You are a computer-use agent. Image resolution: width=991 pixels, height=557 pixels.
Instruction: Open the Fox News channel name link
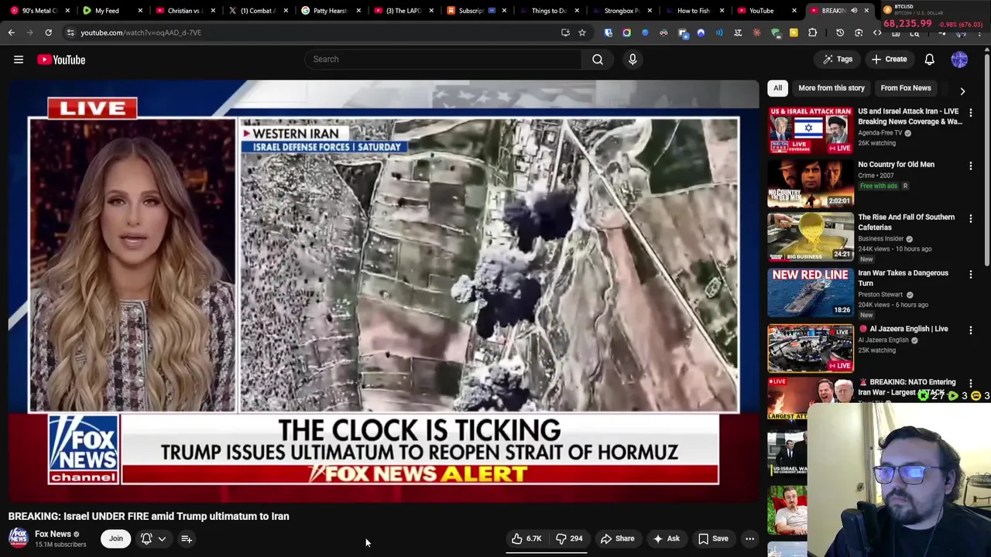[53, 534]
